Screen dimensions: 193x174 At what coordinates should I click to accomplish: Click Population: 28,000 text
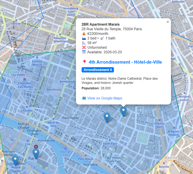[x=96, y=88]
